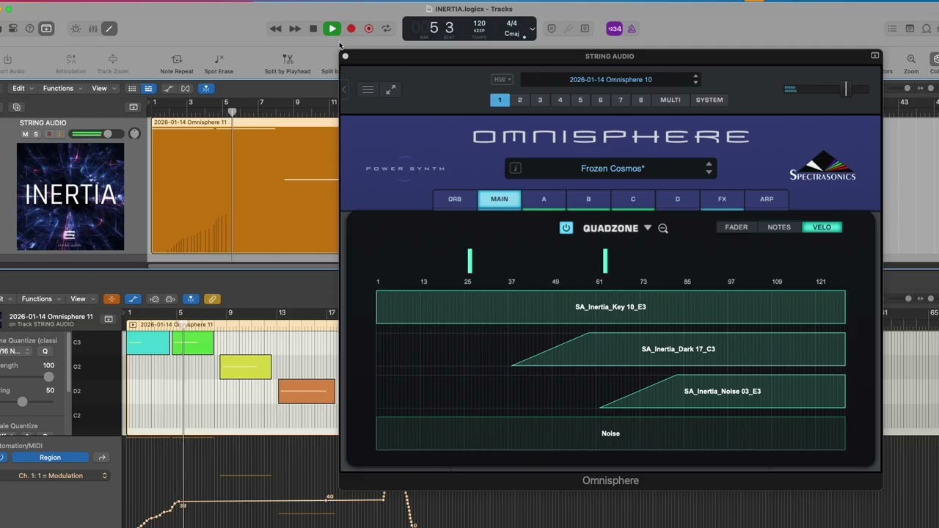Click the Fast Forward transport button
Viewport: 939px width, 528px height.
294,29
